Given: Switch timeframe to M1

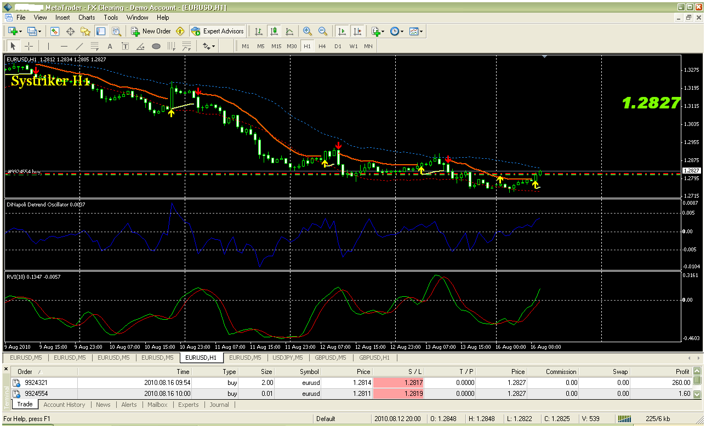Looking at the screenshot, I should (x=246, y=46).
